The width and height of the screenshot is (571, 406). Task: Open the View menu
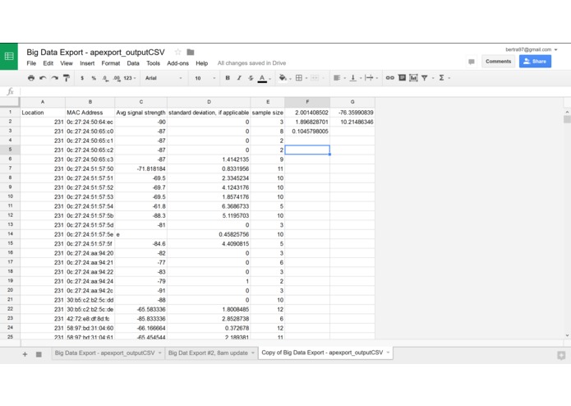(67, 63)
